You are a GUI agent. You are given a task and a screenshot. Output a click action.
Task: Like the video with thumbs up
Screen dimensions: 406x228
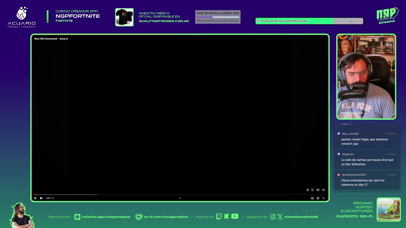coord(307,190)
